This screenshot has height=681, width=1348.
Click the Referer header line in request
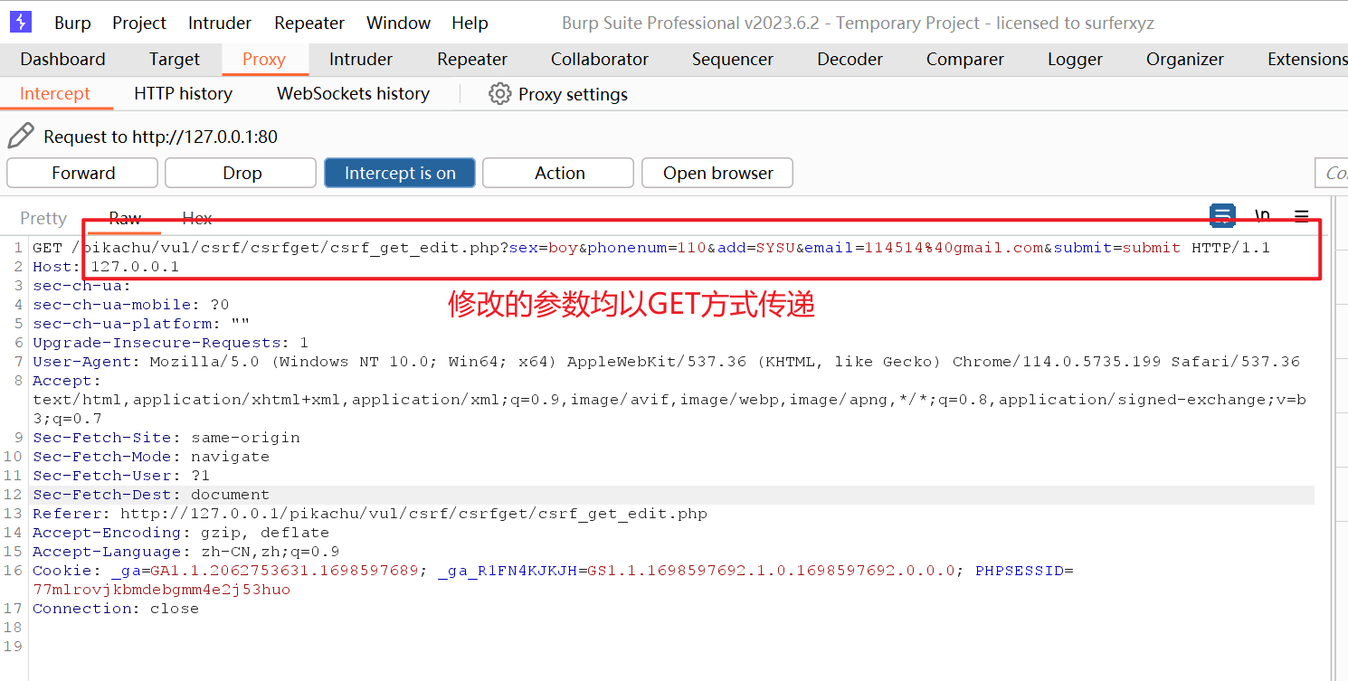coord(369,514)
